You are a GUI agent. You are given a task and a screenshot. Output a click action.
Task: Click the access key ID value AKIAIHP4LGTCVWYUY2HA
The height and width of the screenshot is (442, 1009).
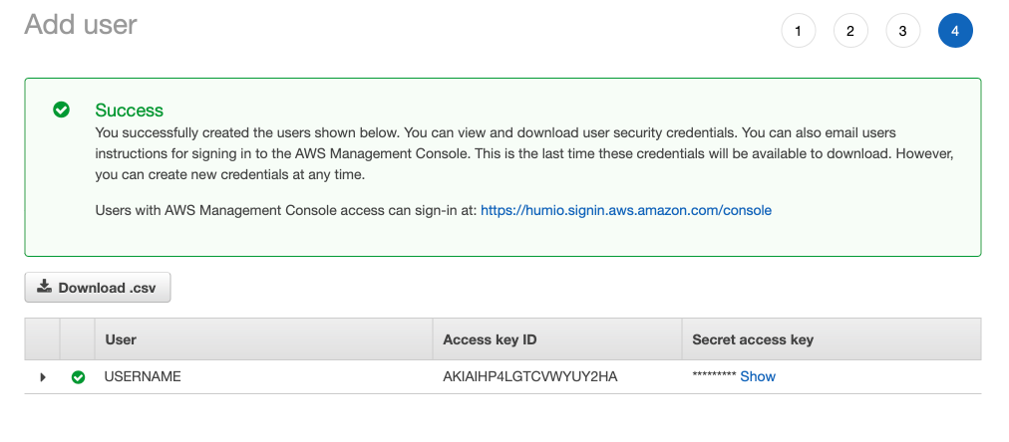530,376
